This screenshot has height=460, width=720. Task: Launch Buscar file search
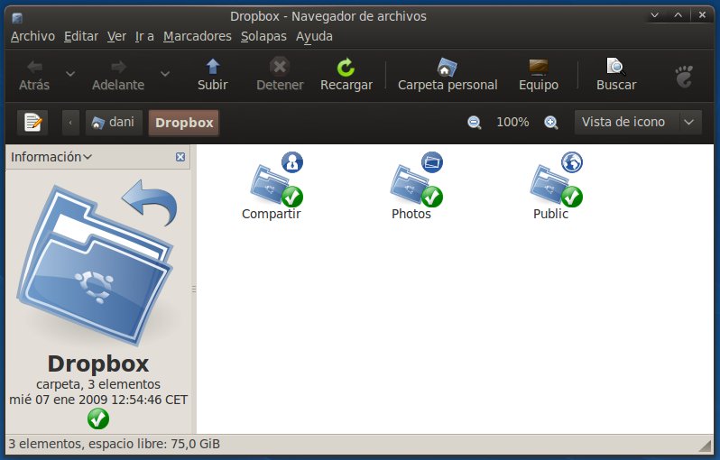click(x=616, y=76)
